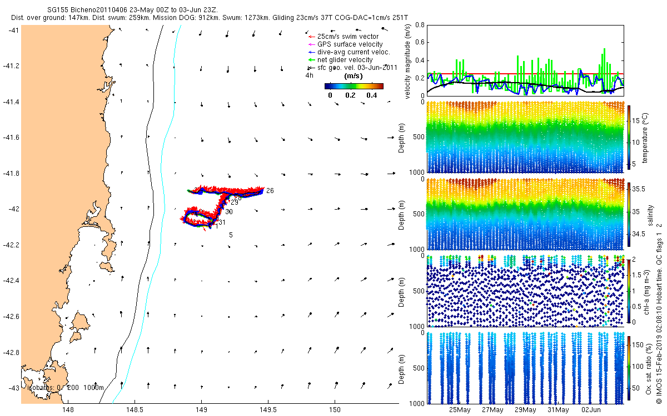This screenshot has width=667, height=416.
Task: Click the horizontal velocity colorbar on the map
Action: (x=354, y=87)
